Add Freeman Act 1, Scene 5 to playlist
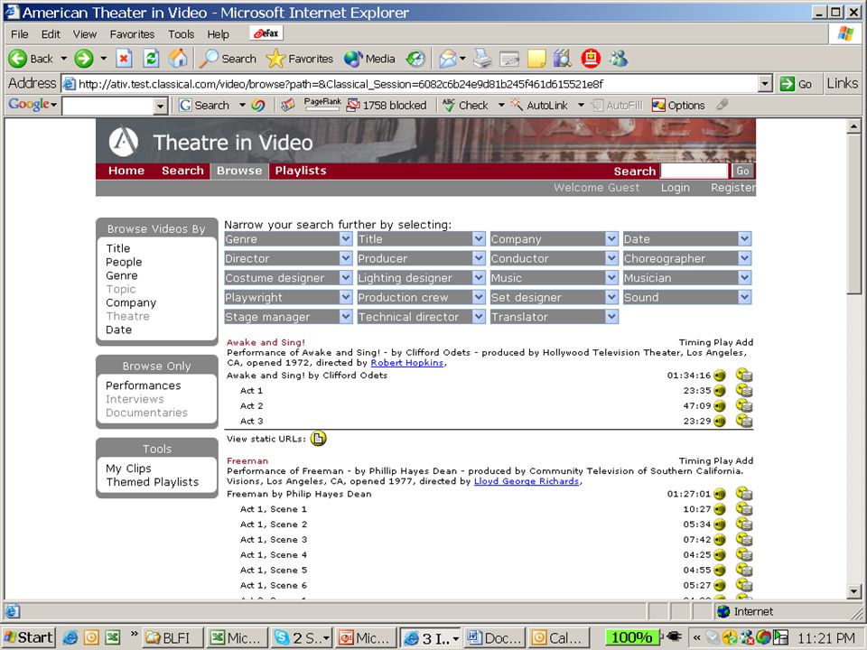This screenshot has width=867, height=650. tap(744, 570)
